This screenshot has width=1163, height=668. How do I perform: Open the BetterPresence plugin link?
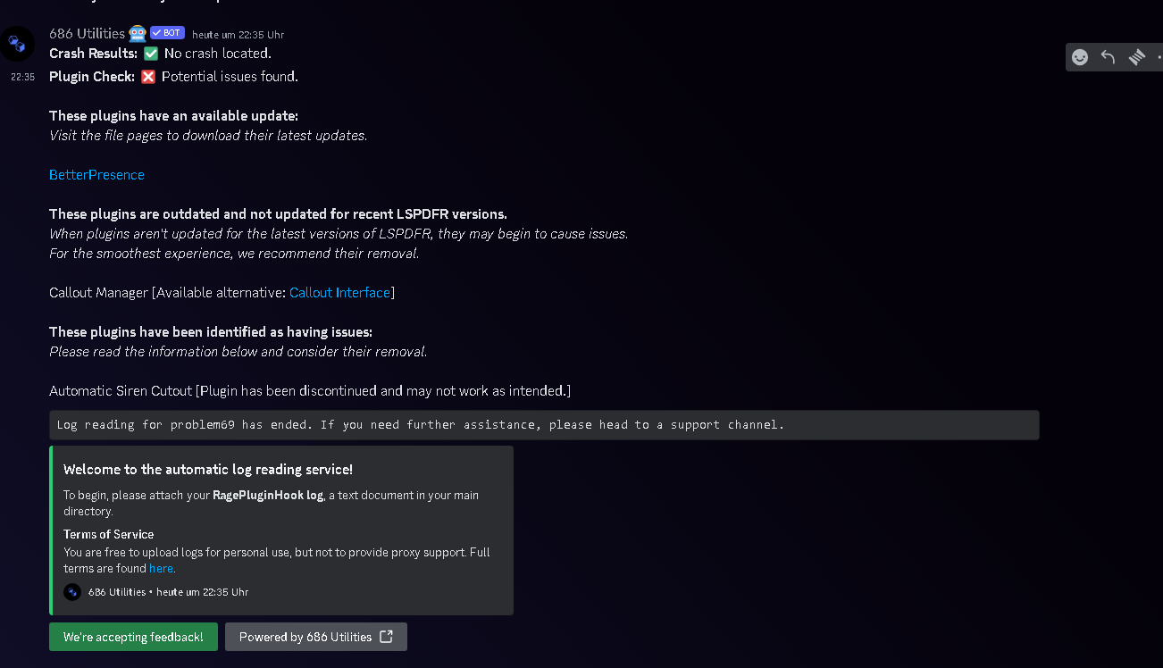click(96, 175)
